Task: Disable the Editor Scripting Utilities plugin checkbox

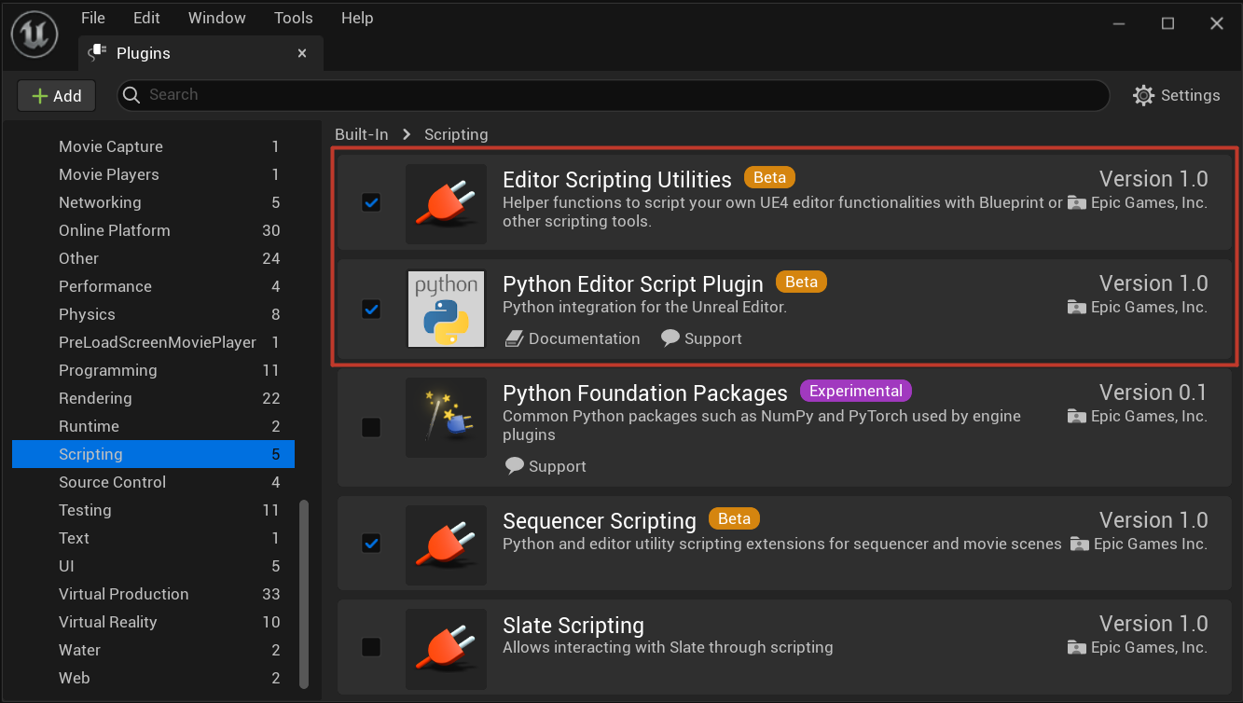Action: 371,202
